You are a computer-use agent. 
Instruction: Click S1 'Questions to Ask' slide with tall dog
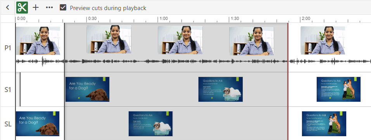coord(338,89)
